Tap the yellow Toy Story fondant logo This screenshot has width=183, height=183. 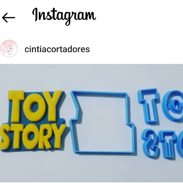pos(33,120)
